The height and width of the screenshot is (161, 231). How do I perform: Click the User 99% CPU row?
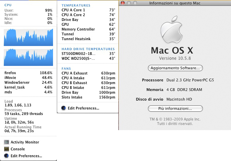(x=29, y=10)
